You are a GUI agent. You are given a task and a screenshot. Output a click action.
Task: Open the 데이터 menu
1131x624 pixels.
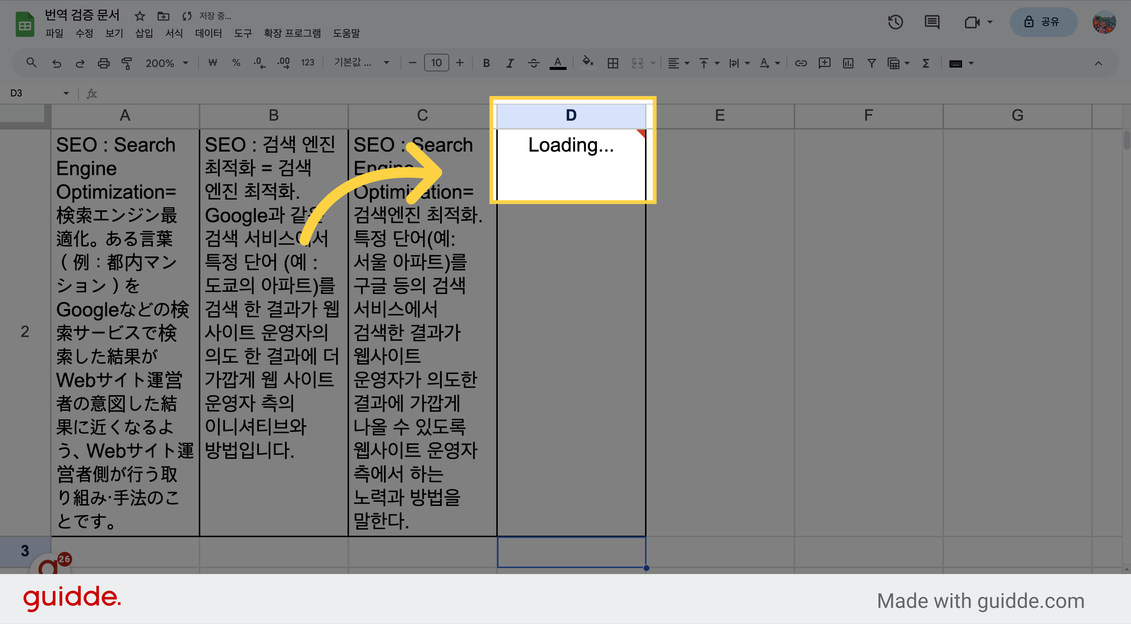(x=208, y=33)
